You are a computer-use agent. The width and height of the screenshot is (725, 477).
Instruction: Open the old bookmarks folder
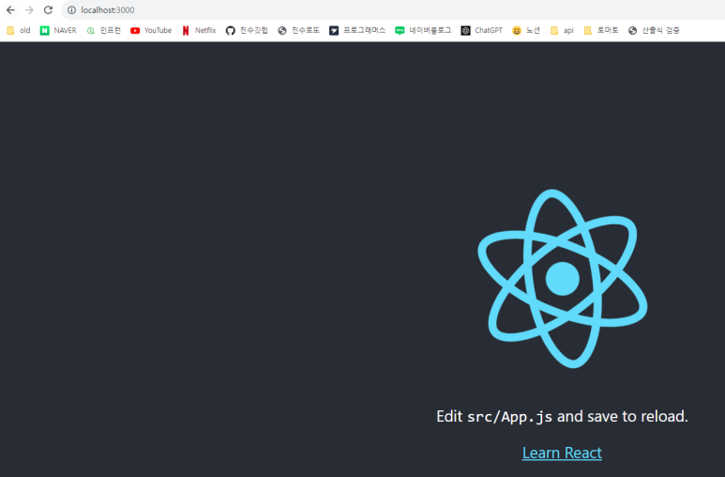pos(19,31)
